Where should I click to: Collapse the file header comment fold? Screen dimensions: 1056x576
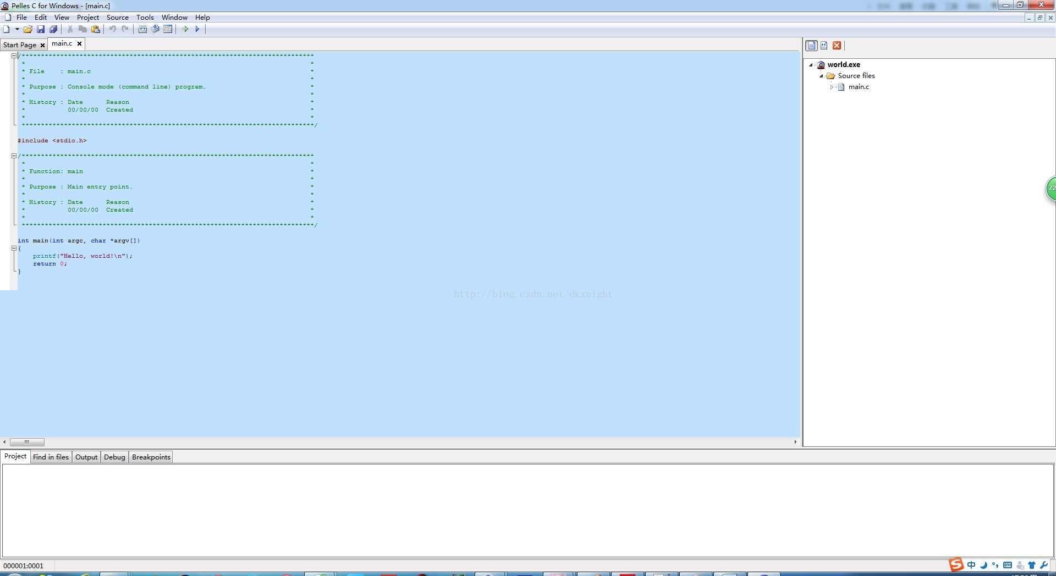click(x=14, y=56)
